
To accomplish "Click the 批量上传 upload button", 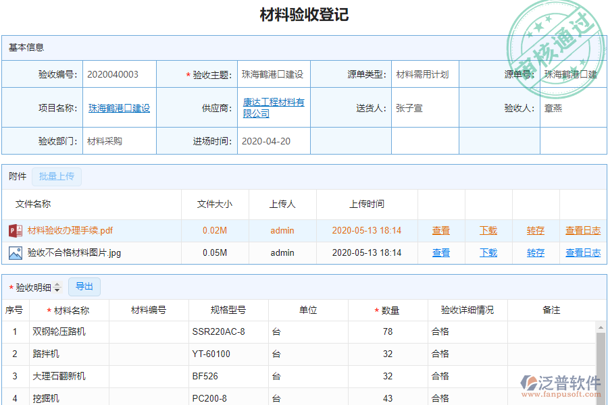I will [57, 176].
